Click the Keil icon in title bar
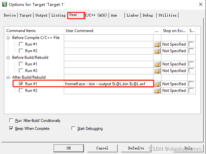Screen dimensions: 206x154 [x=5, y=4]
